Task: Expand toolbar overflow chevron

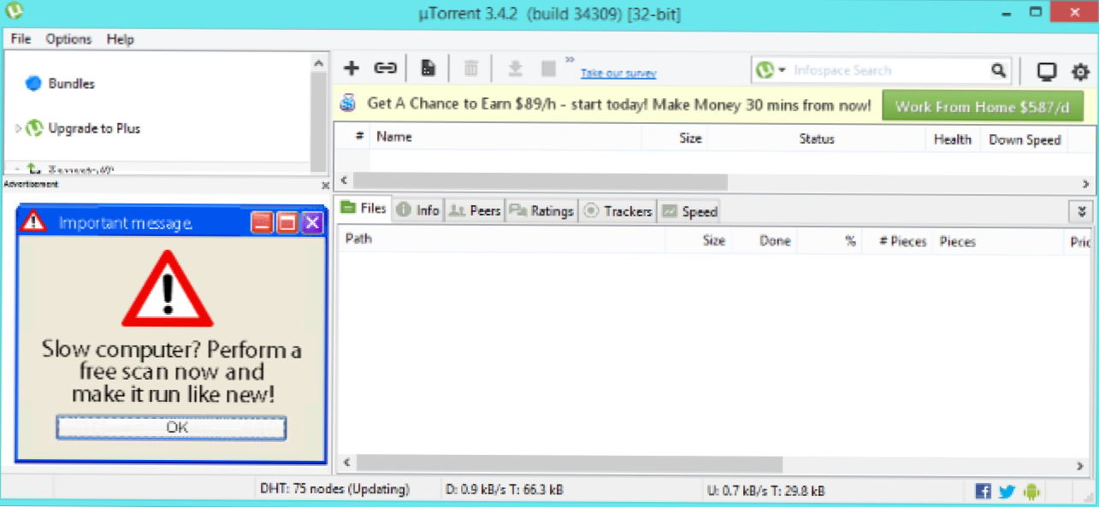Action: coord(570,61)
